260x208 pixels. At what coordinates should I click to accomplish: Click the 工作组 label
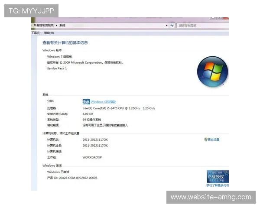tap(52, 157)
